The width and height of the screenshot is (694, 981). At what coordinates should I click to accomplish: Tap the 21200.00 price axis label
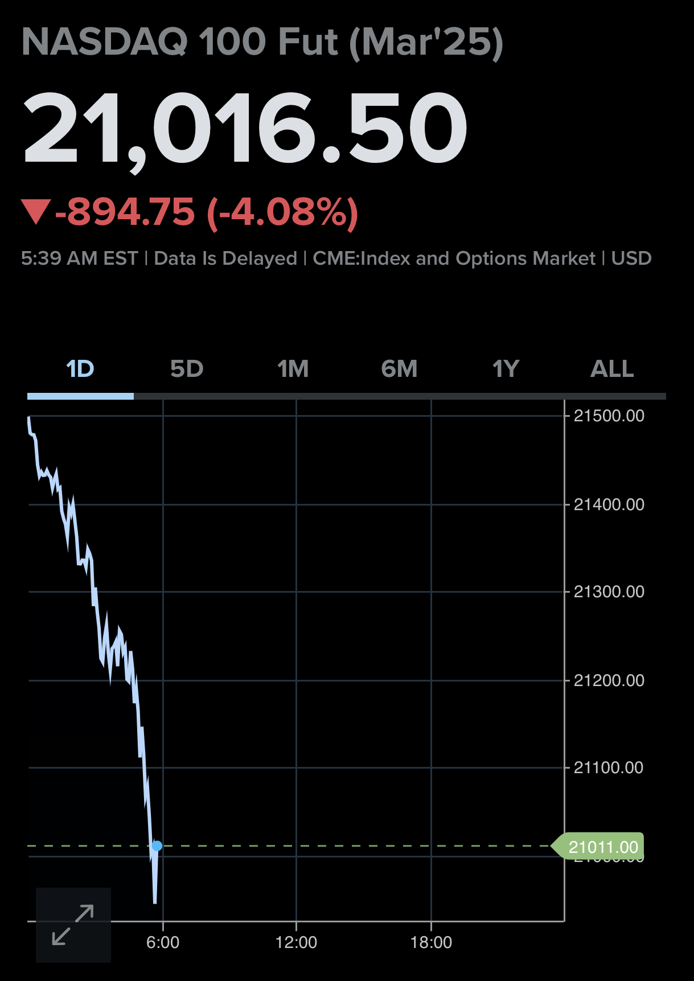coord(609,680)
